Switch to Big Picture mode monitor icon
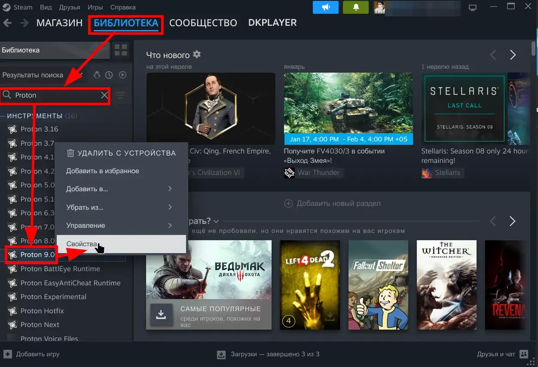 tap(473, 8)
